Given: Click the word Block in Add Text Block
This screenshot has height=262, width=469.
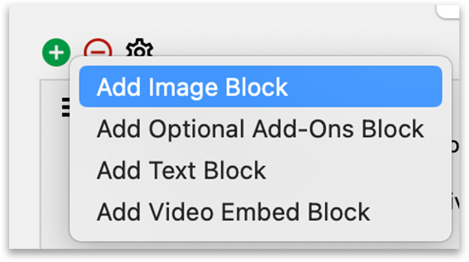Looking at the screenshot, I should point(235,170).
